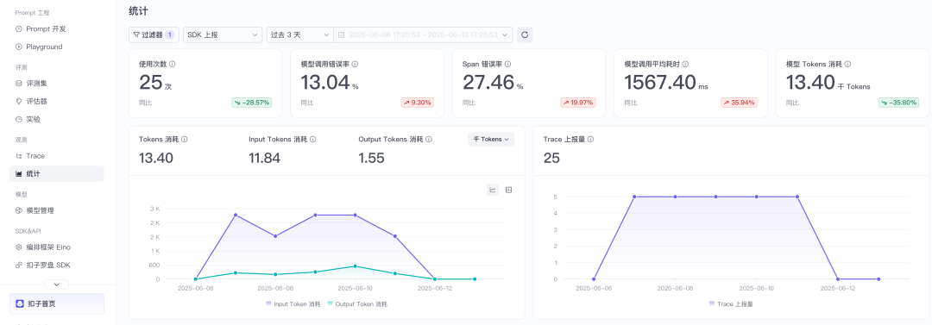Show info tooltip for Span 错误率

(x=508, y=64)
